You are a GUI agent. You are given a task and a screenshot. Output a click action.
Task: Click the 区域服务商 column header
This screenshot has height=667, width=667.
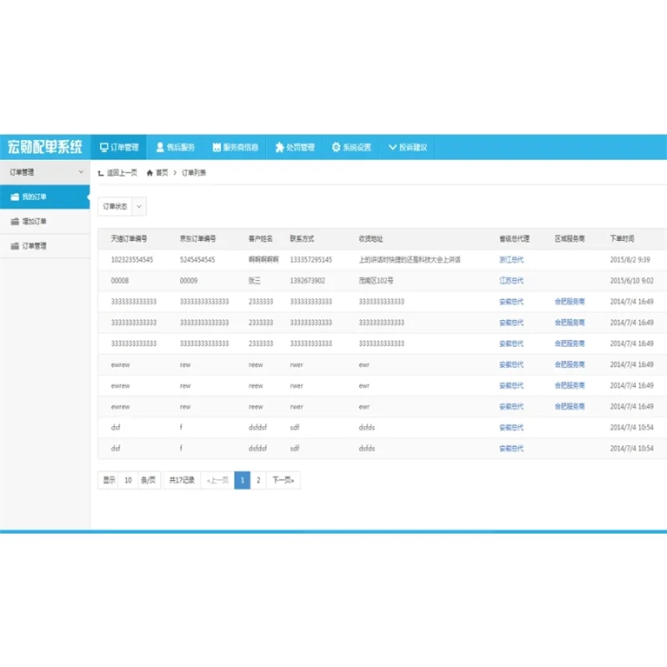(x=569, y=238)
